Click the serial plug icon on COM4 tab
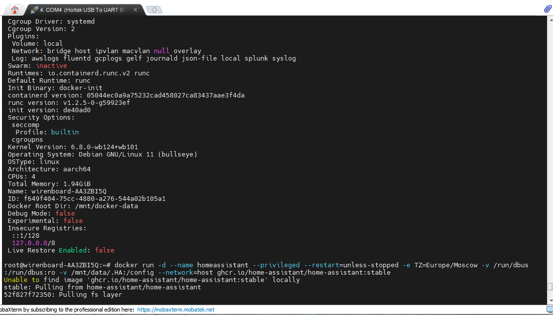Image resolution: width=553 pixels, height=315 pixels. click(x=34, y=10)
